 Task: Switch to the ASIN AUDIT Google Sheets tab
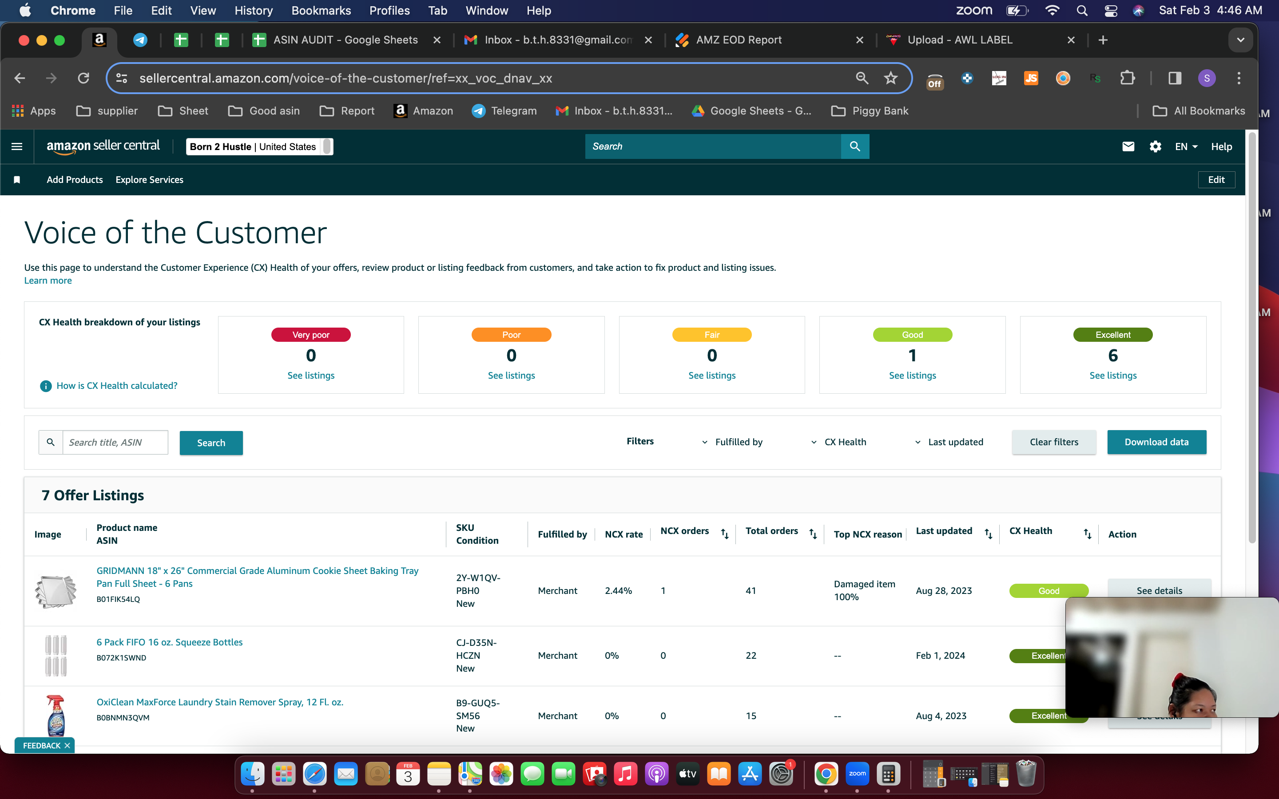point(346,40)
